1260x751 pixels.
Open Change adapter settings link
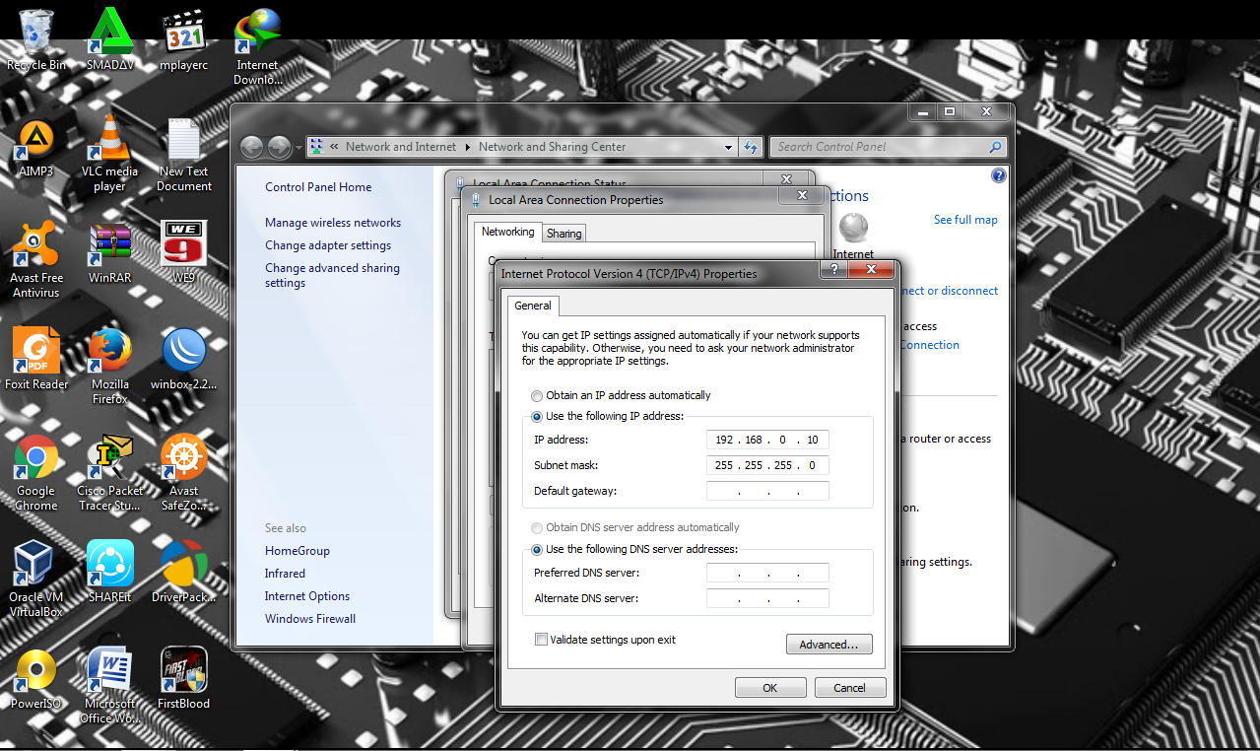click(x=328, y=245)
